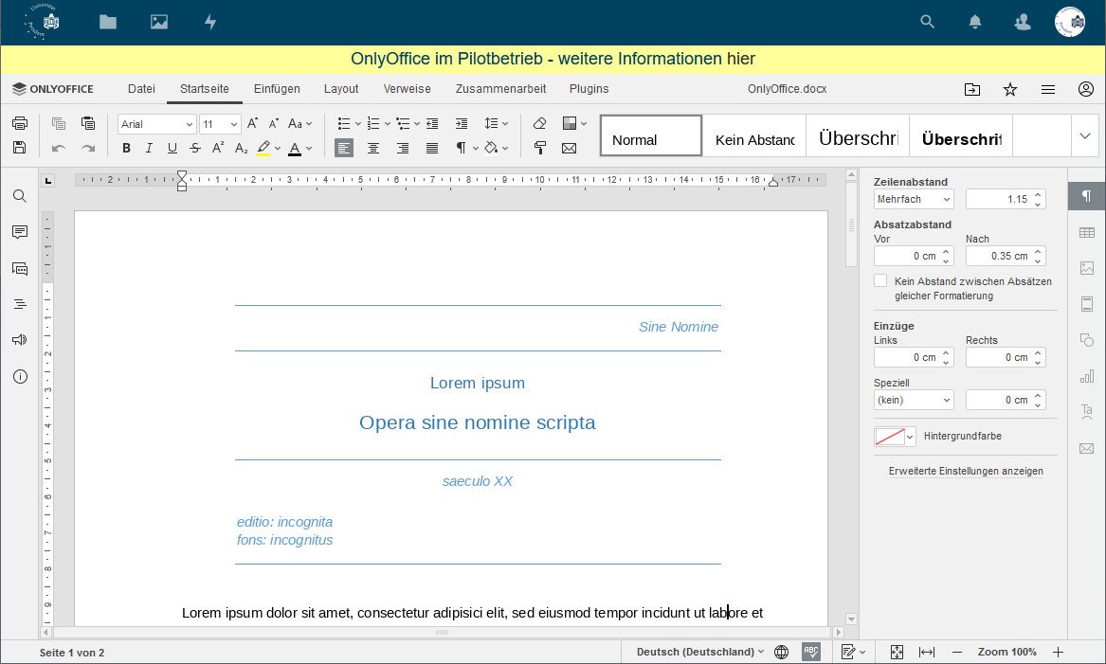
Task: Click 'Erweiterte Einstellungen anzeigen' link
Action: [966, 471]
